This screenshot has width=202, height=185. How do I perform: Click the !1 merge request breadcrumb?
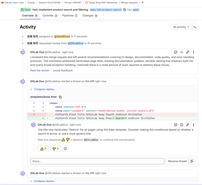142,3
